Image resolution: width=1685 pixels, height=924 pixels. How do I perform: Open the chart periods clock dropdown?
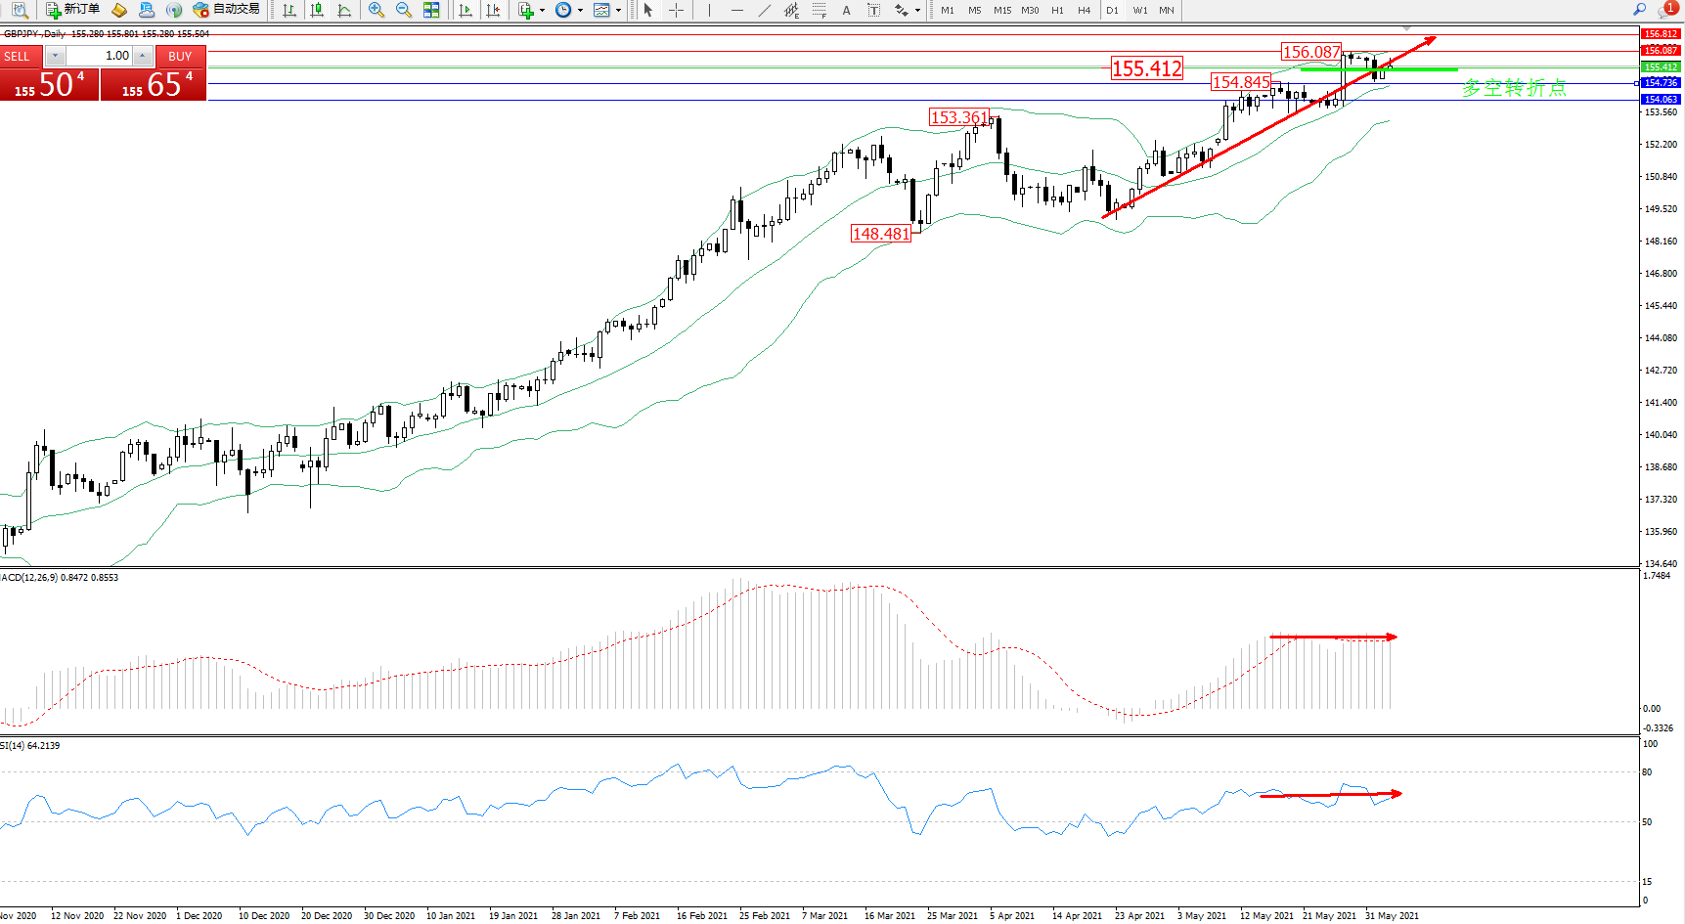[580, 10]
